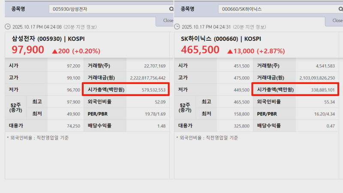Click the 삼성전자 (005930) | KOSPI title
343x193 pixels.
point(48,39)
